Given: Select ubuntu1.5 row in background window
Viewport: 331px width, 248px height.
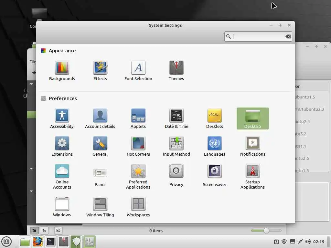Looking at the screenshot, I should [x=312, y=97].
